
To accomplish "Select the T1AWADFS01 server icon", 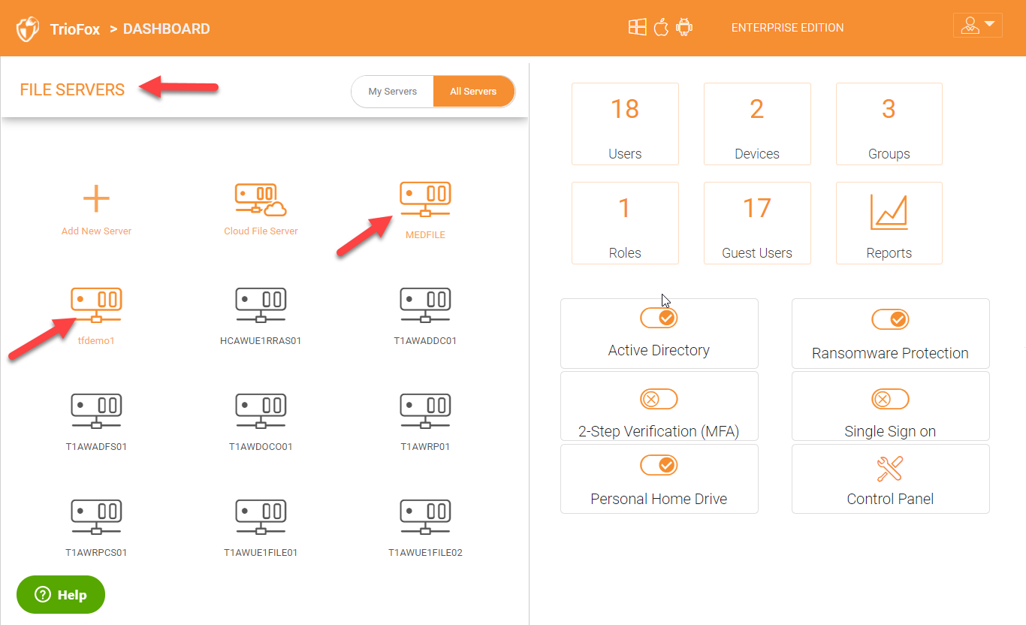I will point(96,412).
